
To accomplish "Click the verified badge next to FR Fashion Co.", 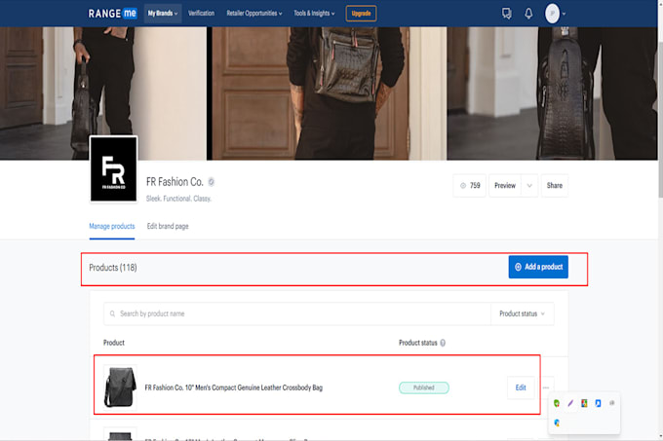I will [212, 182].
